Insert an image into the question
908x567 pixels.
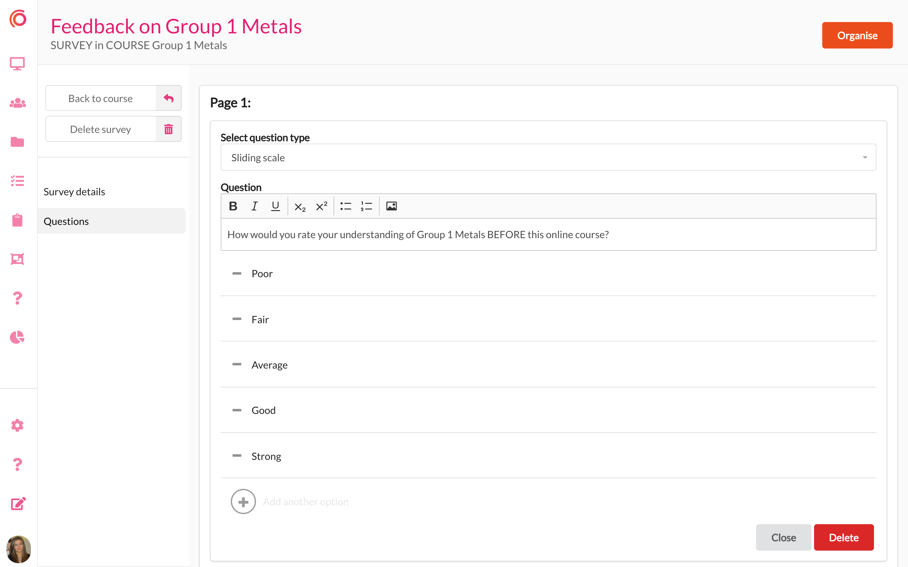(391, 206)
